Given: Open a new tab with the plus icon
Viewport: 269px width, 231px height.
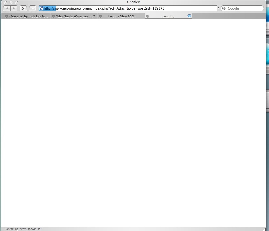Looking at the screenshot, I should tap(33, 8).
